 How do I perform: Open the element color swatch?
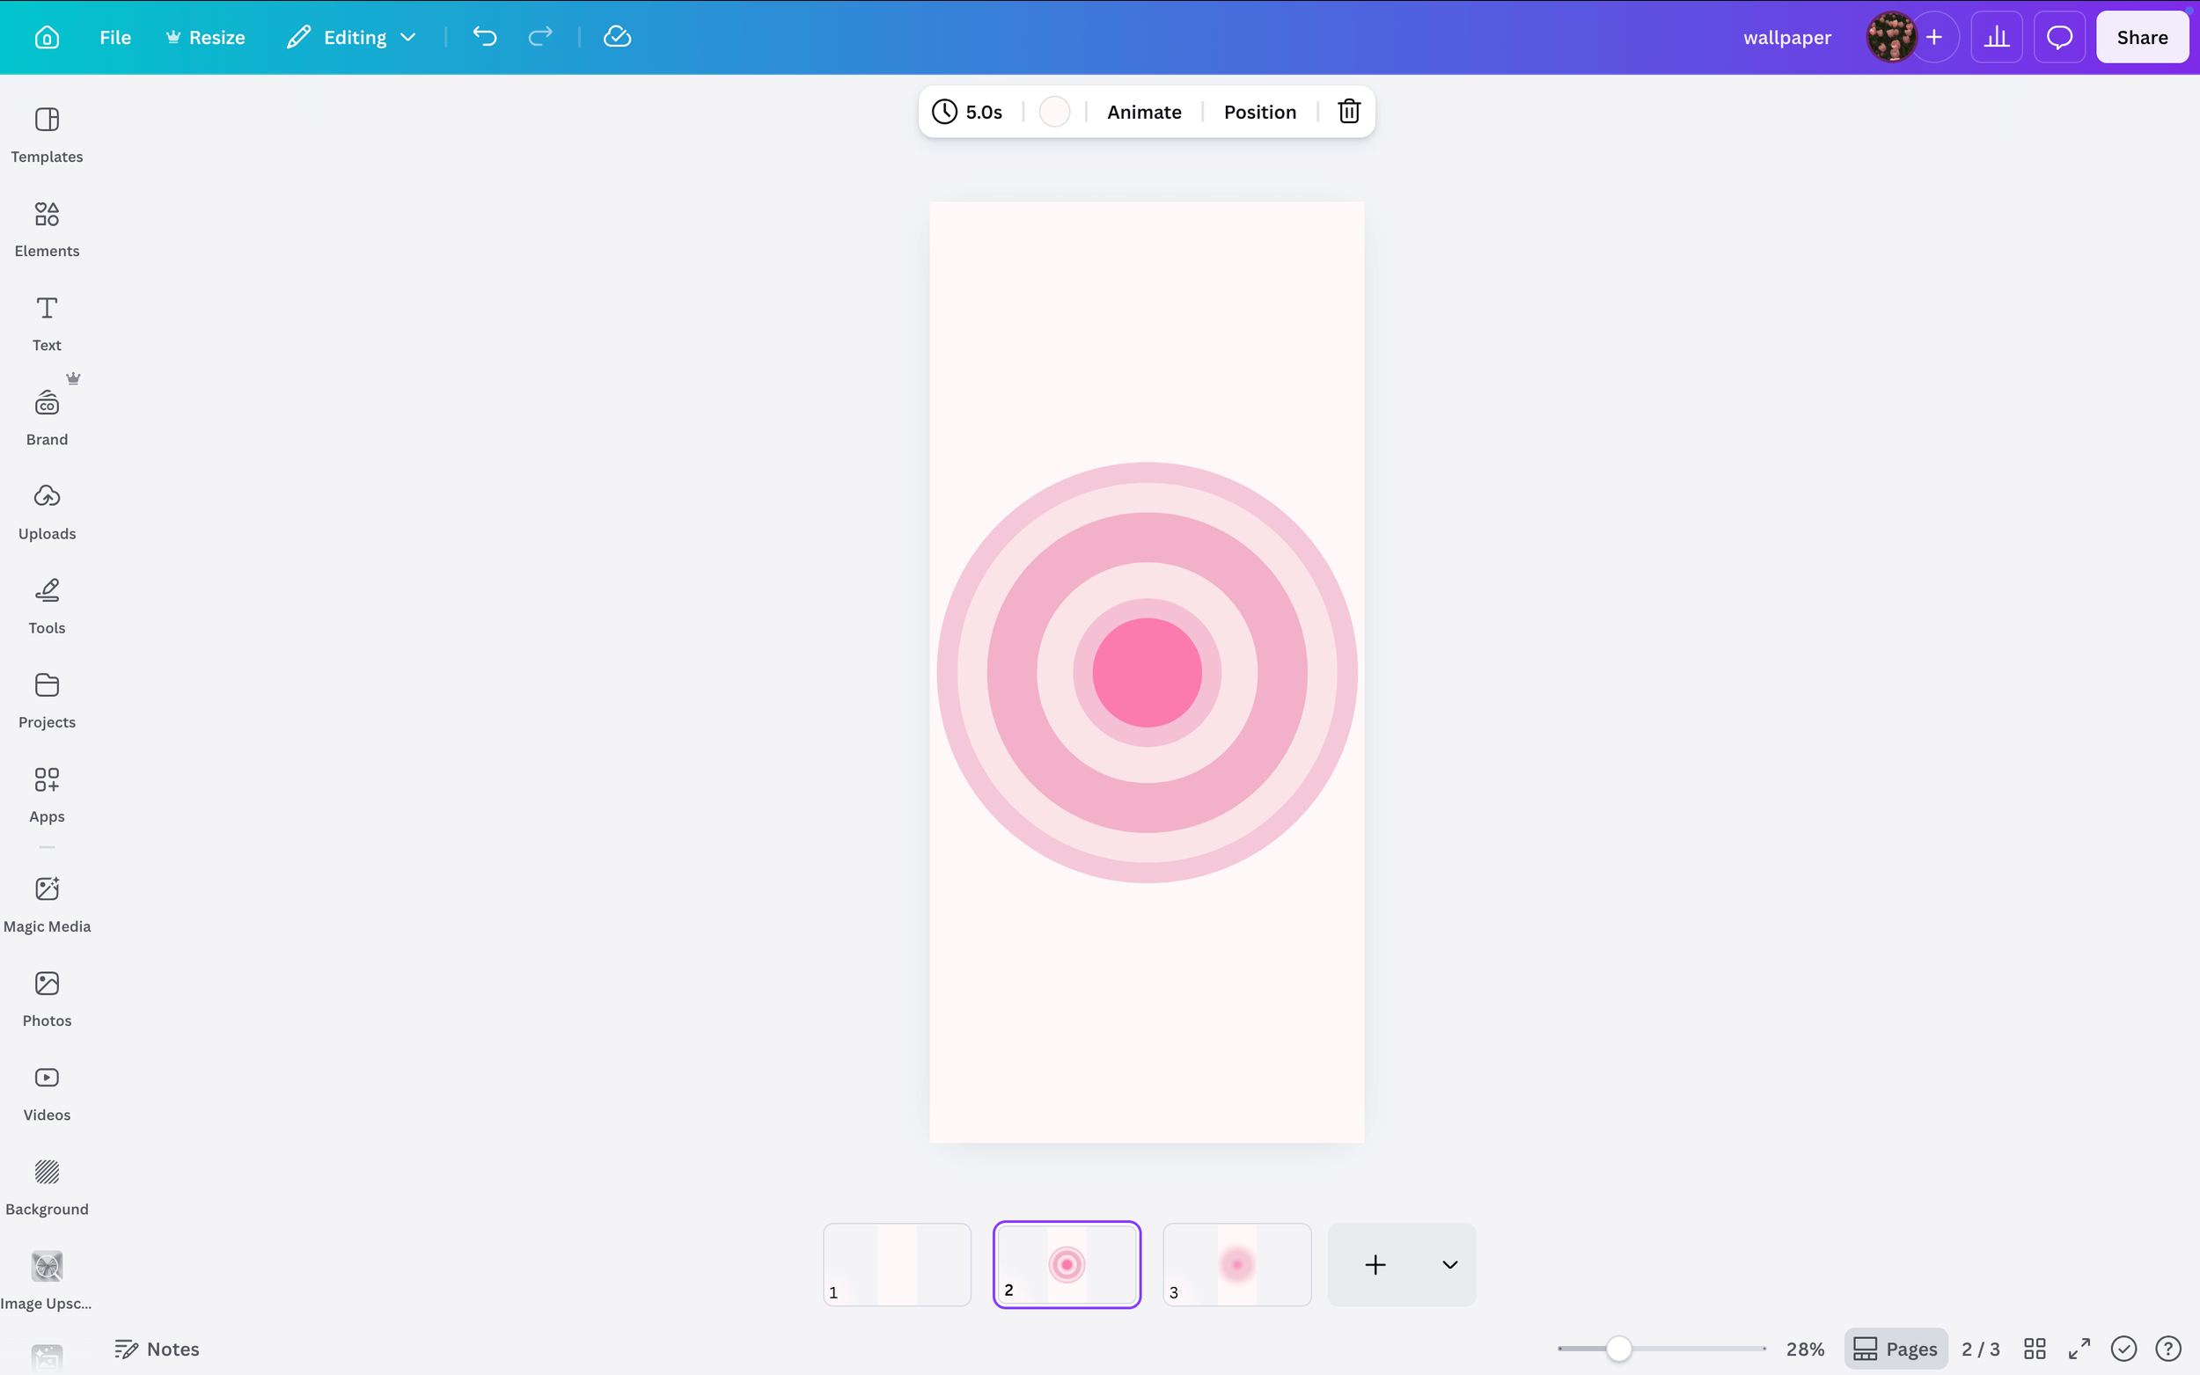pyautogui.click(x=1053, y=111)
